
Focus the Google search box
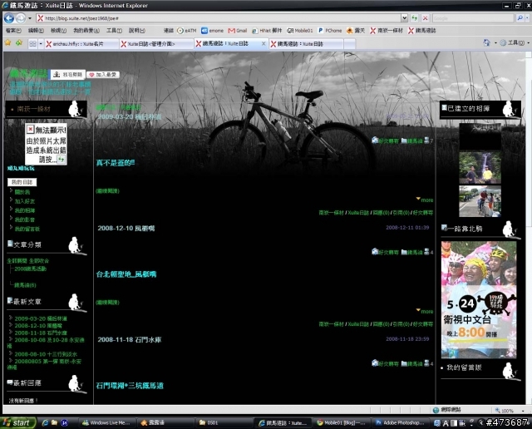tap(473, 18)
